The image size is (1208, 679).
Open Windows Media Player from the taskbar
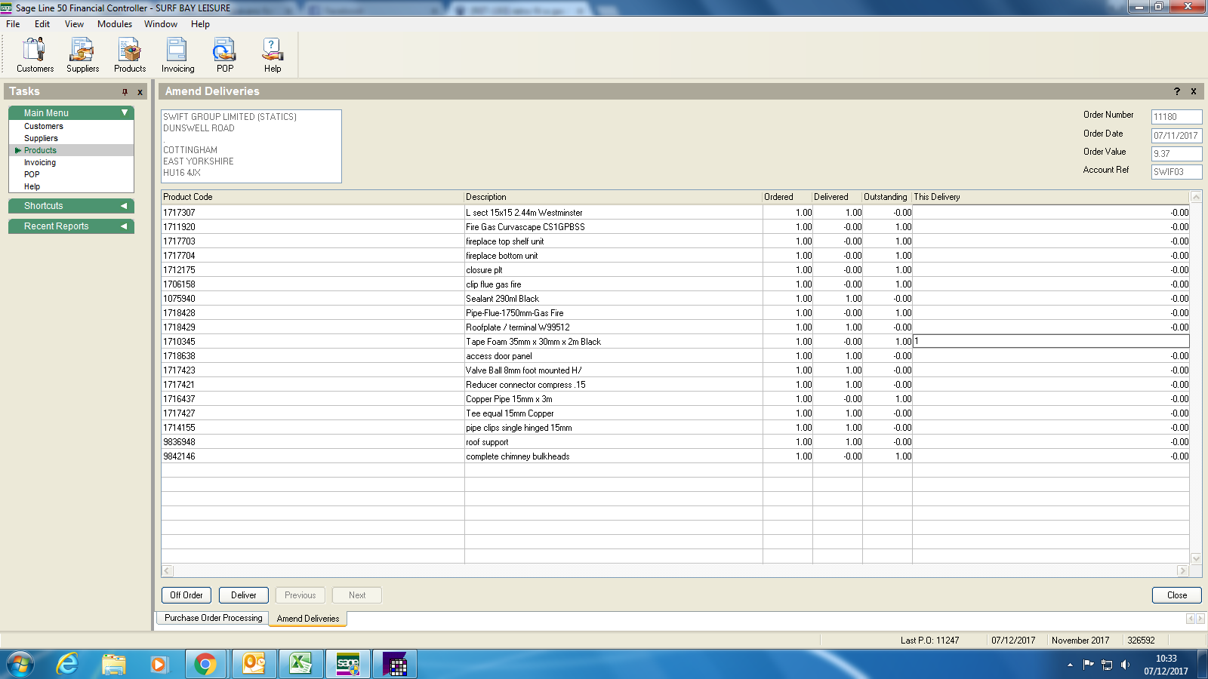[x=159, y=664]
